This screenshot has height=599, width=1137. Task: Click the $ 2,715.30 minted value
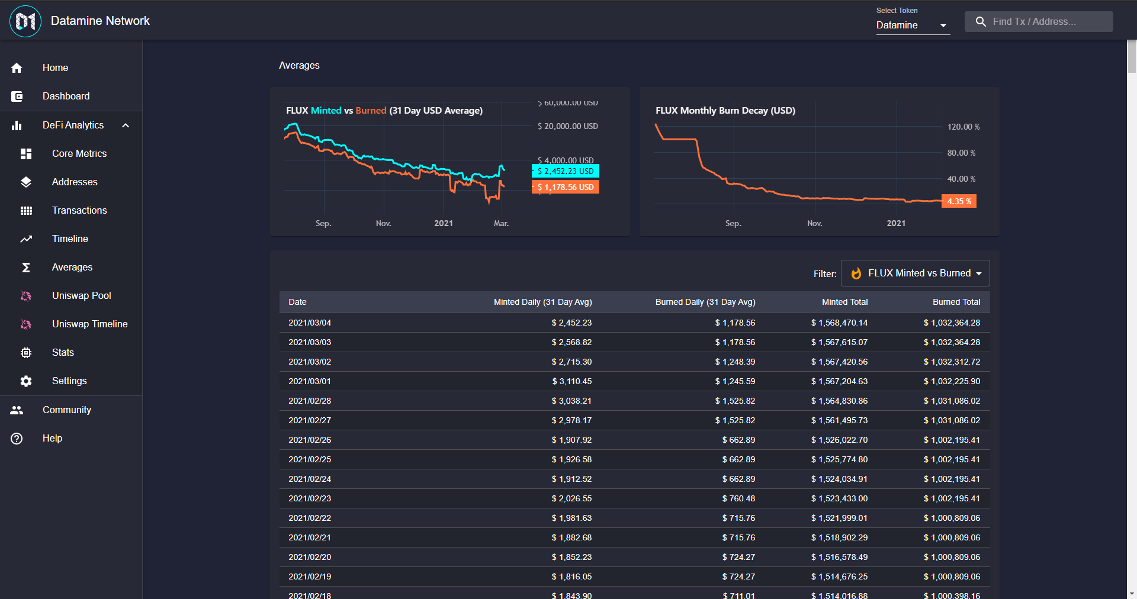point(571,362)
